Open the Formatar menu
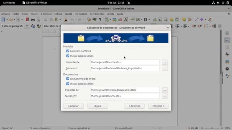232x130 pixels. 46,14
